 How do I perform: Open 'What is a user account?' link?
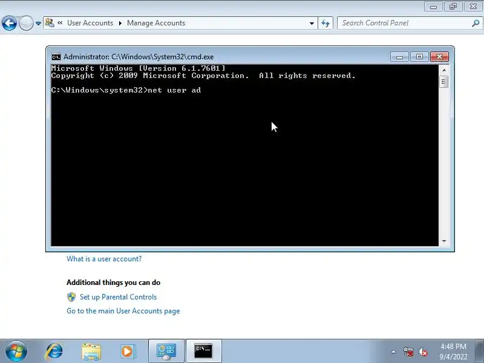click(104, 259)
